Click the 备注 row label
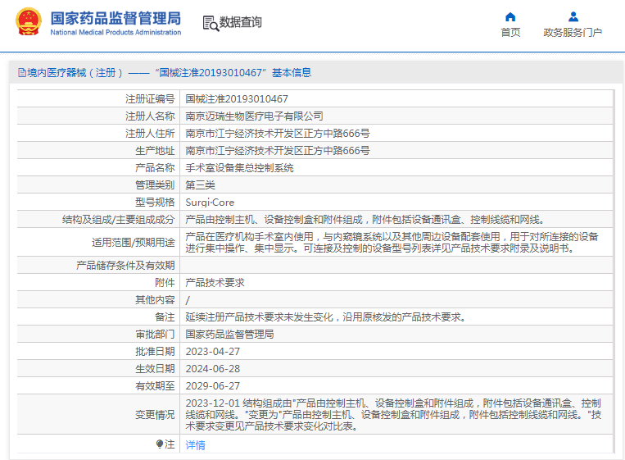625x460 pixels. pyautogui.click(x=165, y=317)
